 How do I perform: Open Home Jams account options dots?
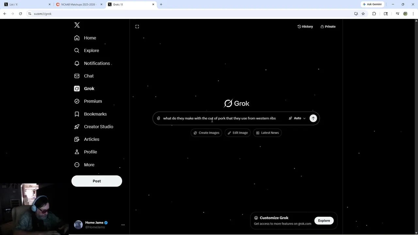123,225
